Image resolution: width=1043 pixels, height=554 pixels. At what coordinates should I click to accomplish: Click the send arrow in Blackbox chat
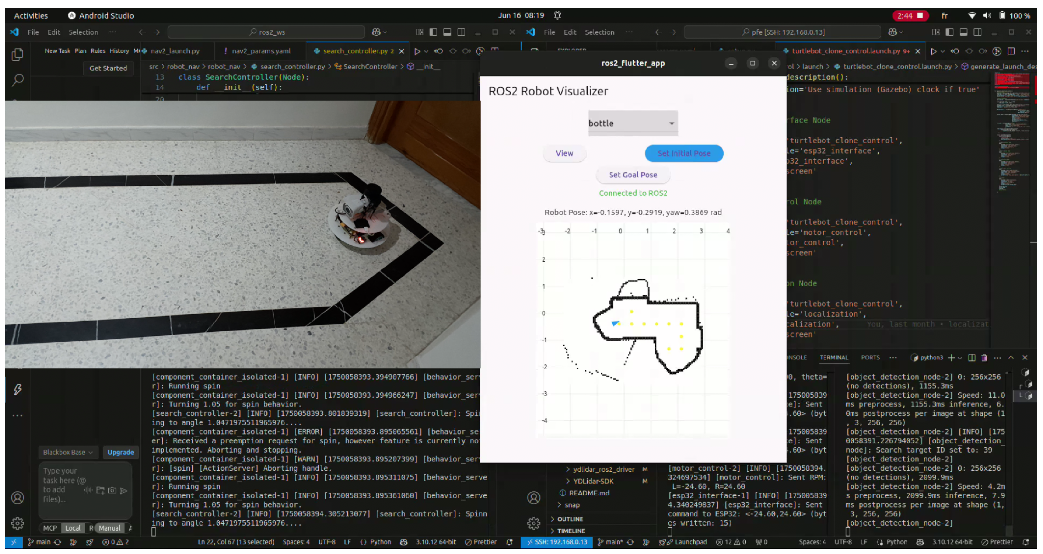click(124, 490)
